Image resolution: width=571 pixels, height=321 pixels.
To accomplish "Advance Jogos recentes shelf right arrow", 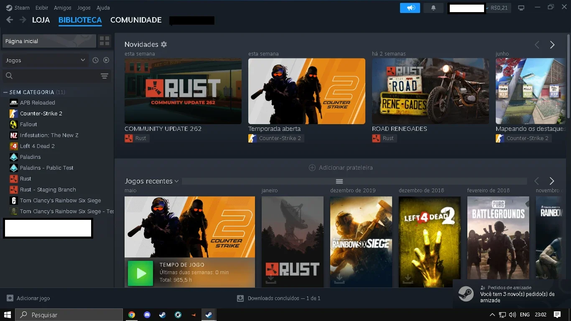I will (552, 181).
